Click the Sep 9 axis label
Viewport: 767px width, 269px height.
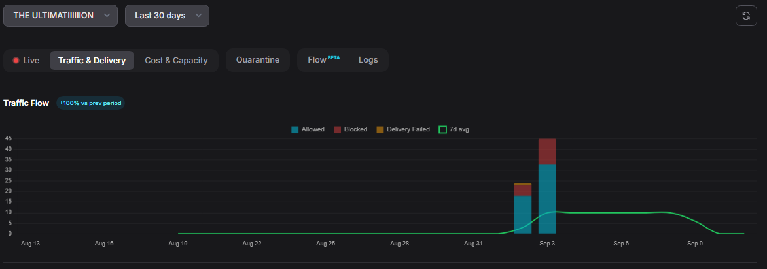(694, 243)
